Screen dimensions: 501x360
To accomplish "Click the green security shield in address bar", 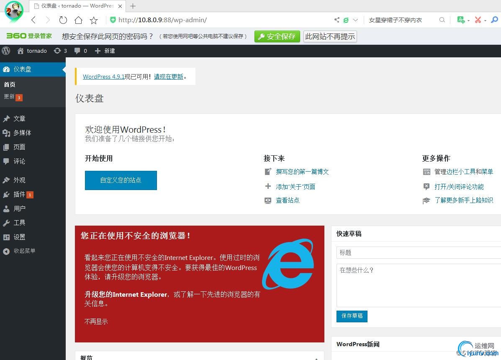I will pyautogui.click(x=113, y=20).
